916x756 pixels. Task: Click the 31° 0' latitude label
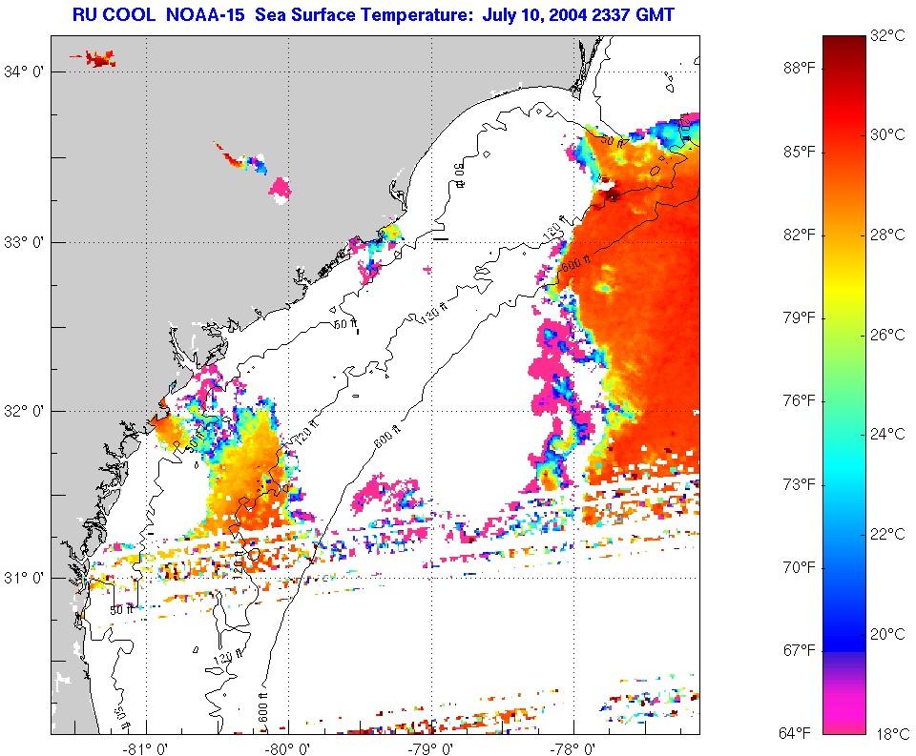click(24, 578)
